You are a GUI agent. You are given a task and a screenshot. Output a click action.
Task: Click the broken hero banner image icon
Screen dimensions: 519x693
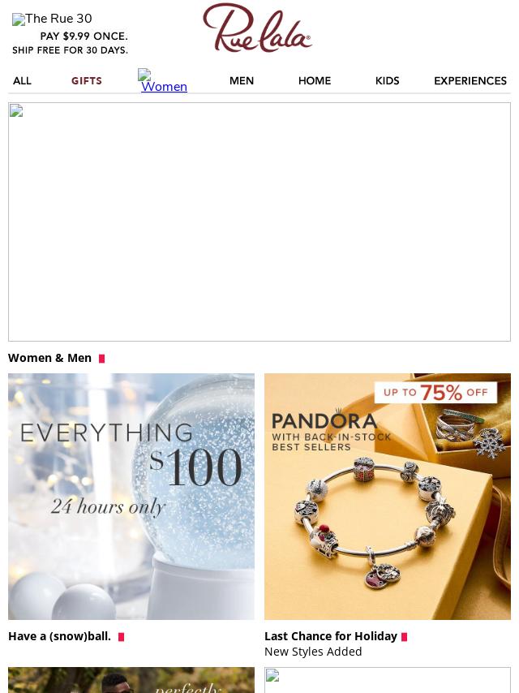16,110
